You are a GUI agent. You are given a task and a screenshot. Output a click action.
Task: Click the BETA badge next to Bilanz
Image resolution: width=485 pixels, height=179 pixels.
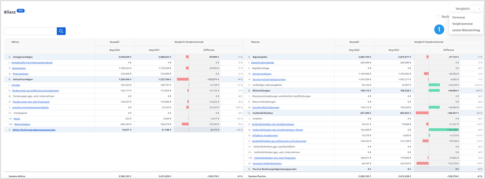click(21, 10)
